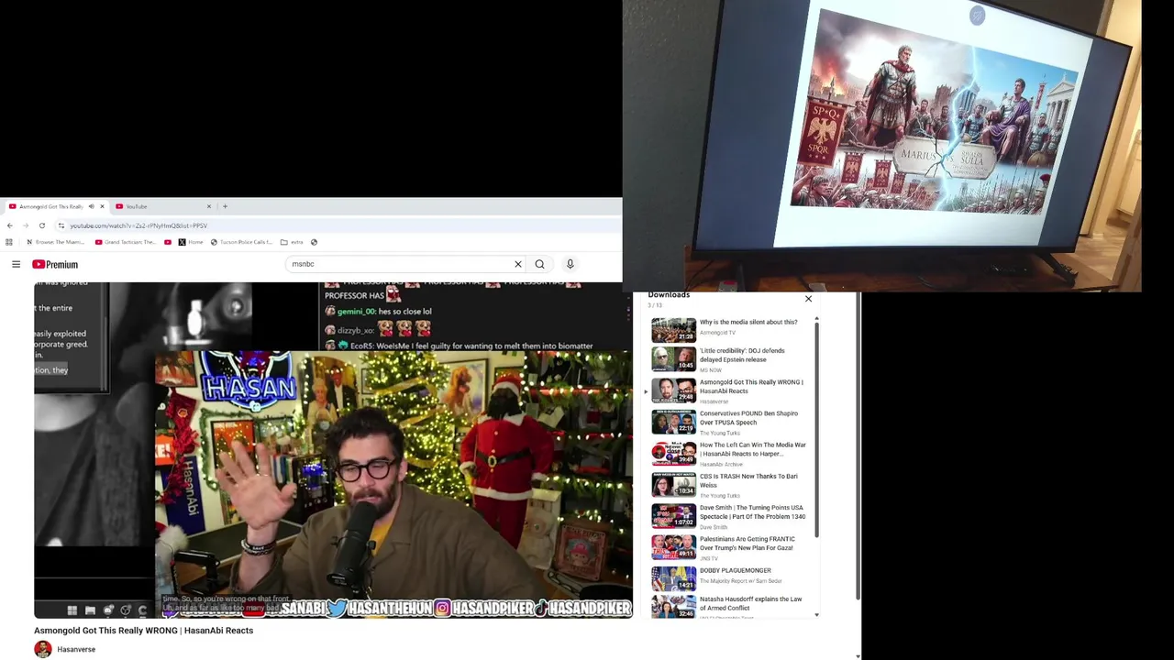Open title 'BOBBY PLAGUEMONGER'
Screen dimensions: 1174x660
pos(736,571)
